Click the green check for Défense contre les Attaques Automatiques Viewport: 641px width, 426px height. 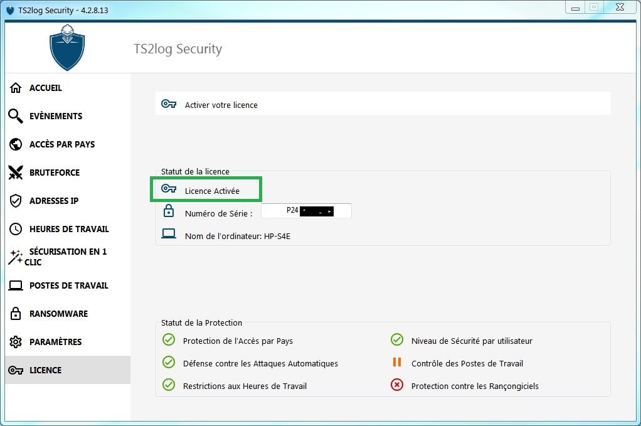[x=169, y=362]
